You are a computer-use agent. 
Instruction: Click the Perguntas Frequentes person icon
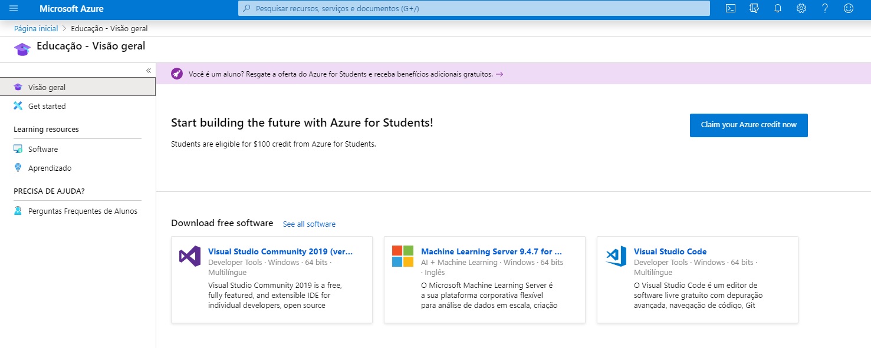(x=18, y=211)
